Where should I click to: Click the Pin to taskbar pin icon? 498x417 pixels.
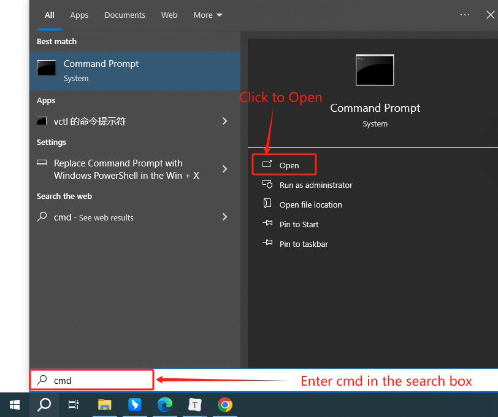point(267,243)
